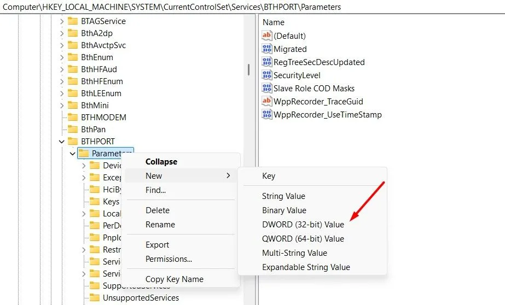Screen dimensions: 505x305
Task: Expand the BthA2dp key arrow
Action: (x=61, y=33)
